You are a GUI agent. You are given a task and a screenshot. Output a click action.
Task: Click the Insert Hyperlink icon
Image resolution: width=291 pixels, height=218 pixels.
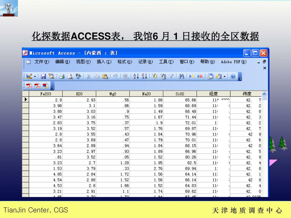[x=126, y=76]
